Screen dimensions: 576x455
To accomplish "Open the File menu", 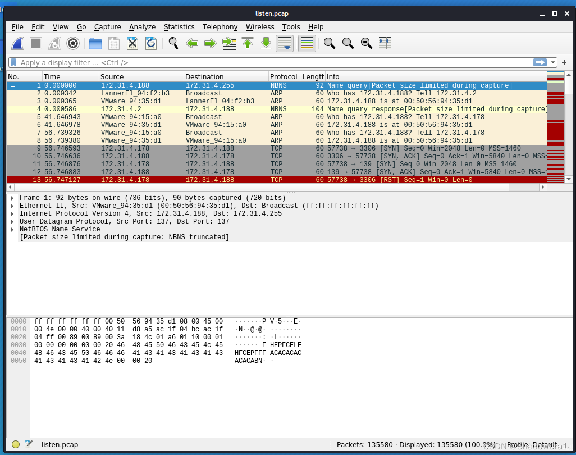I will (17, 27).
